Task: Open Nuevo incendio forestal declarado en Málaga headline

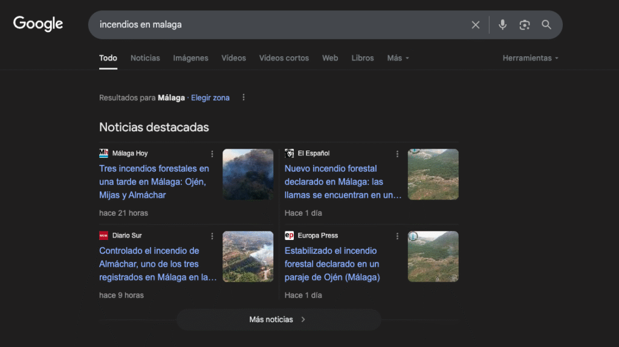Action: (343, 181)
